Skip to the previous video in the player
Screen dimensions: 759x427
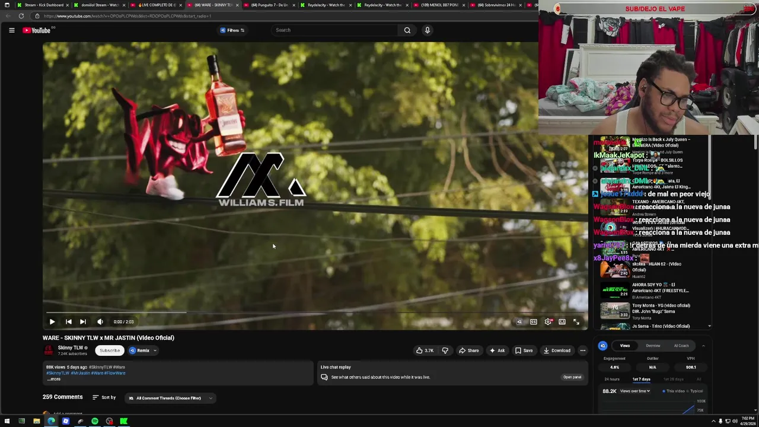coord(69,321)
